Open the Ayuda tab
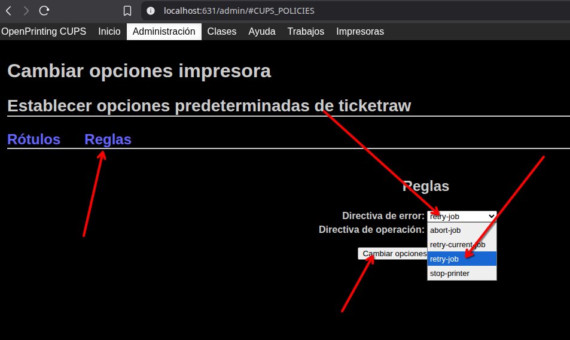 (x=262, y=31)
